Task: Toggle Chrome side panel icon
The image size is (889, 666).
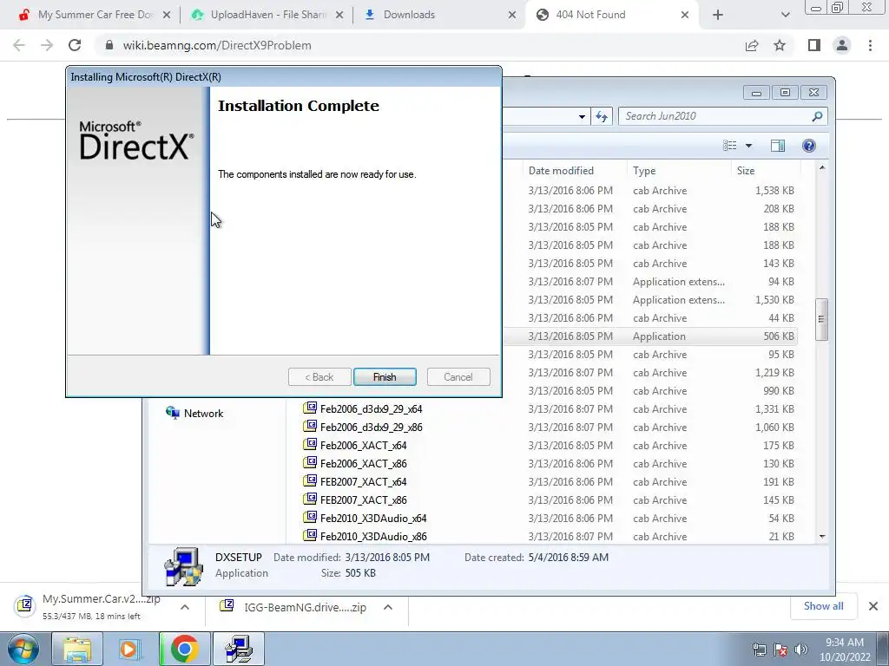Action: (x=814, y=45)
